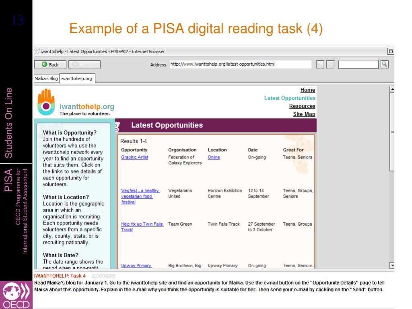Click the iwanttohelp.org hand logo
This screenshot has width=412, height=309.
(46, 102)
